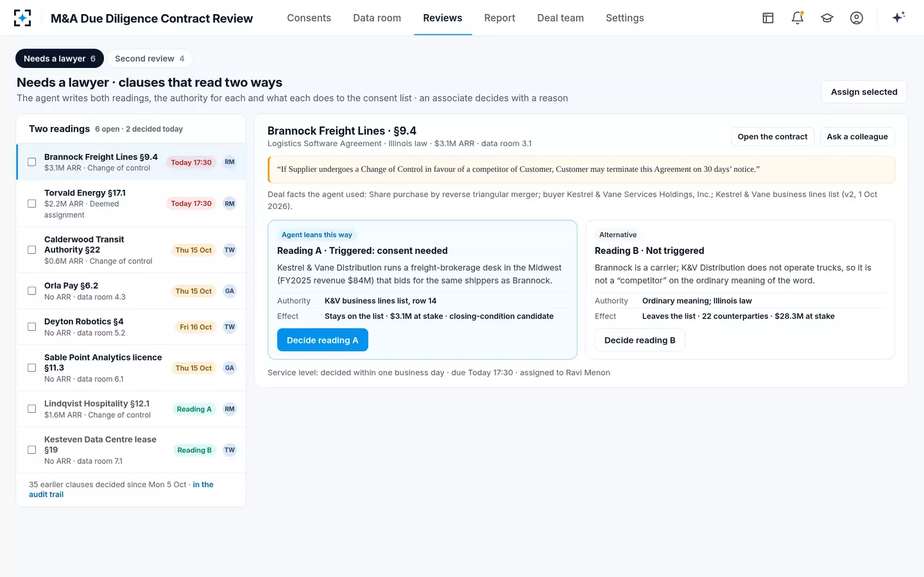Click the GA avatar on Sable Point Analytics row
Viewport: 924px width, 577px height.
point(230,368)
